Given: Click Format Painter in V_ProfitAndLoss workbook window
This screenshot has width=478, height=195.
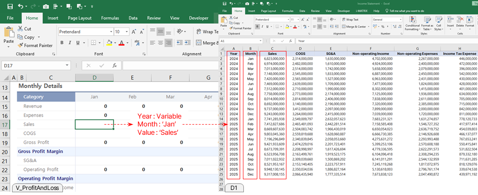Looking at the screenshot, I should pos(35,45).
